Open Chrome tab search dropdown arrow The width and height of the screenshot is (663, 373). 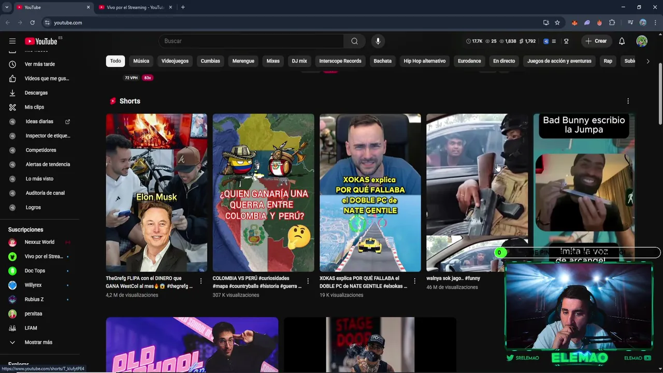pos(6,7)
